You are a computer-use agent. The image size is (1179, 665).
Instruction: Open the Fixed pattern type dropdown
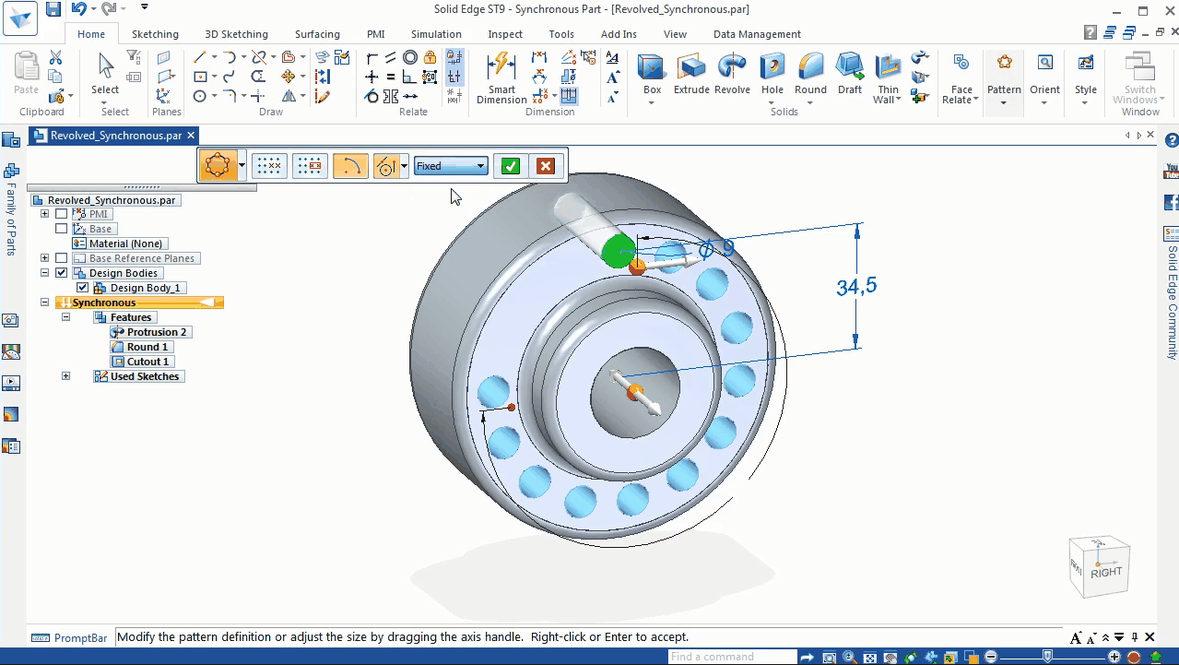click(x=450, y=166)
